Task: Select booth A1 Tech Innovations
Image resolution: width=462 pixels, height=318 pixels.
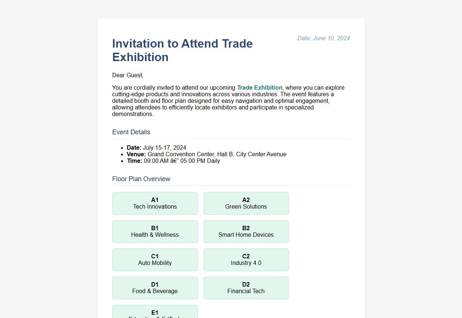Action: (x=155, y=203)
